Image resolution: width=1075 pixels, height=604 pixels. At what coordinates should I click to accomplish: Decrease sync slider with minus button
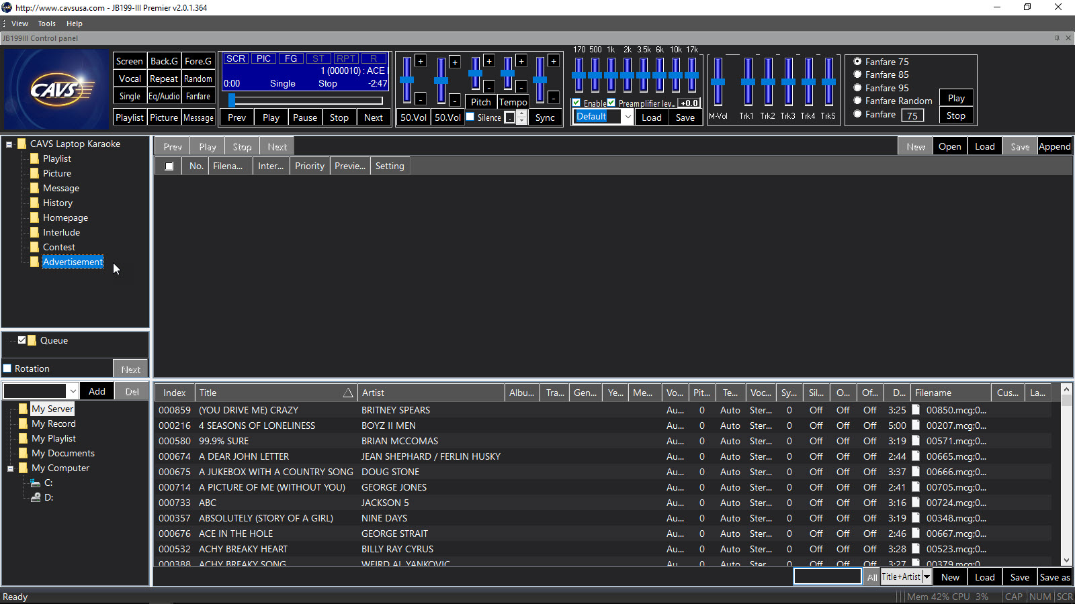click(554, 99)
